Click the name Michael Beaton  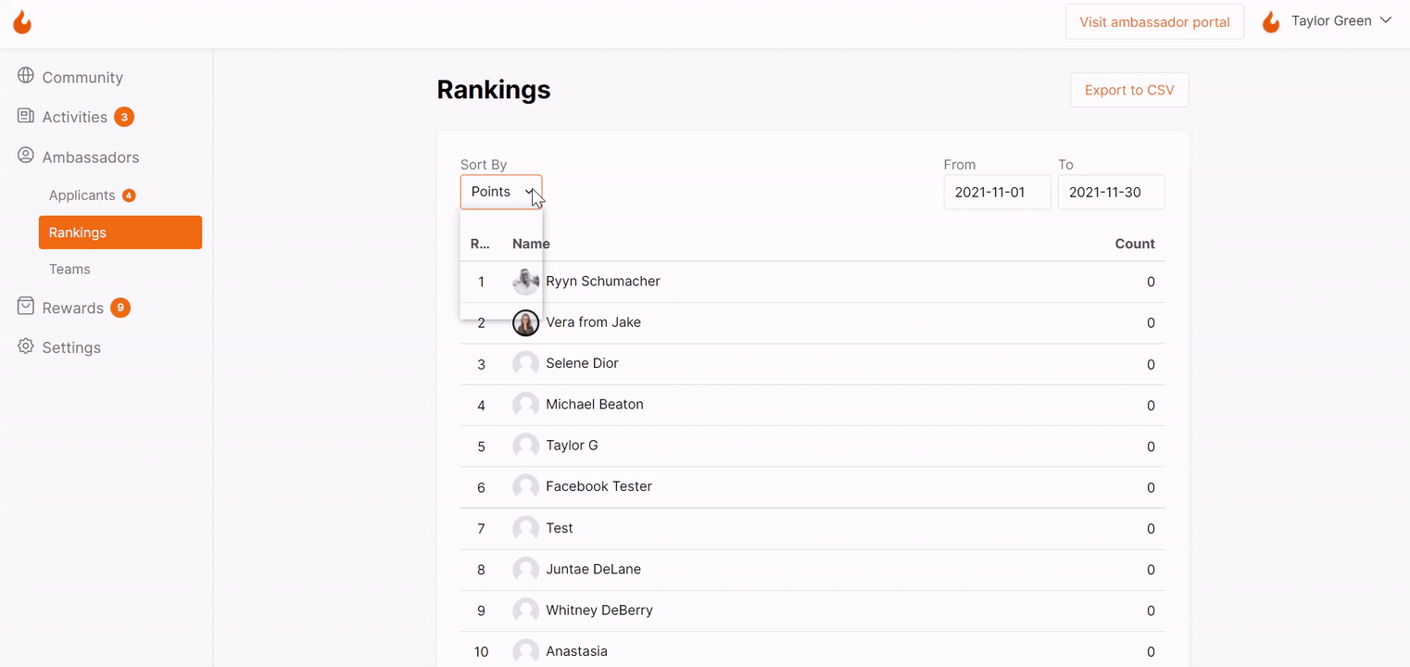(595, 405)
